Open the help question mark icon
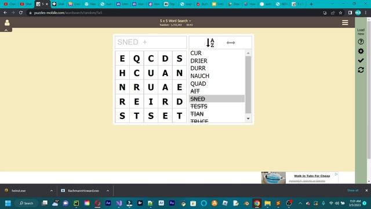This screenshot has height=209, width=371. [x=361, y=42]
